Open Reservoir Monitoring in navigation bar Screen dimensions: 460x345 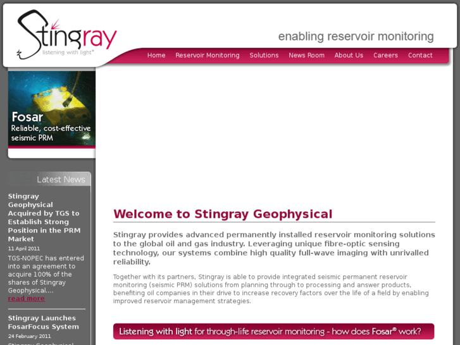[208, 55]
